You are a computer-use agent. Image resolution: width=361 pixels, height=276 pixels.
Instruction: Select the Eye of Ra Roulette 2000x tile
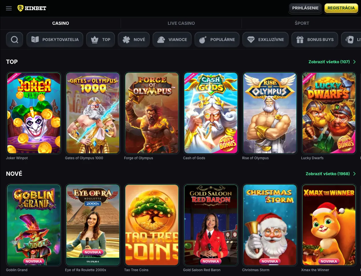[93, 225]
